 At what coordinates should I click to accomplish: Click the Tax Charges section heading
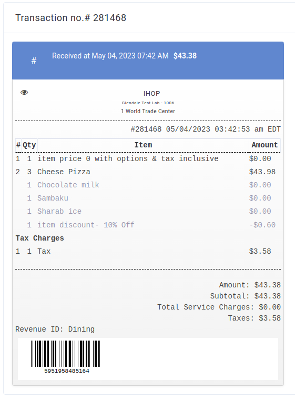point(39,238)
